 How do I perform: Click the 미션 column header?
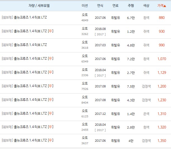tap(85, 6)
